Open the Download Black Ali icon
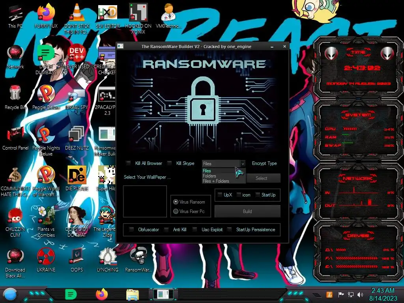The width and height of the screenshot is (404, 303). point(15,263)
